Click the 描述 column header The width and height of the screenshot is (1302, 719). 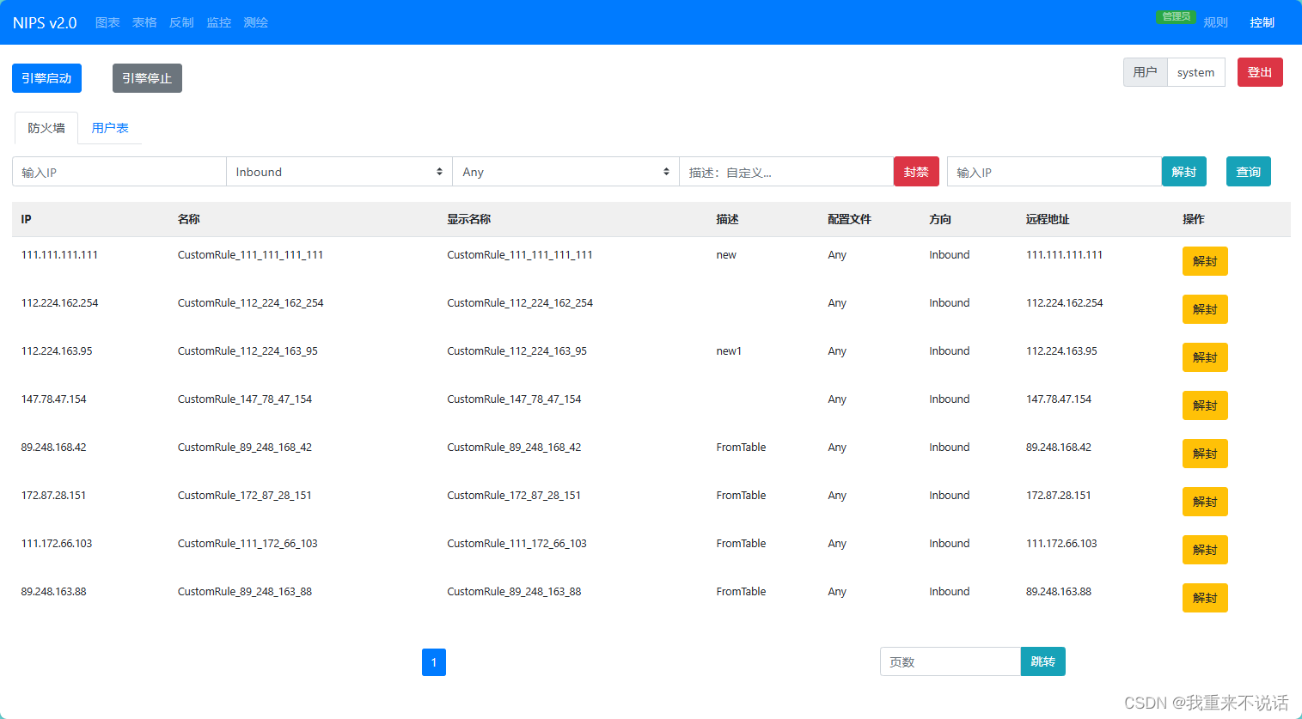click(x=727, y=219)
